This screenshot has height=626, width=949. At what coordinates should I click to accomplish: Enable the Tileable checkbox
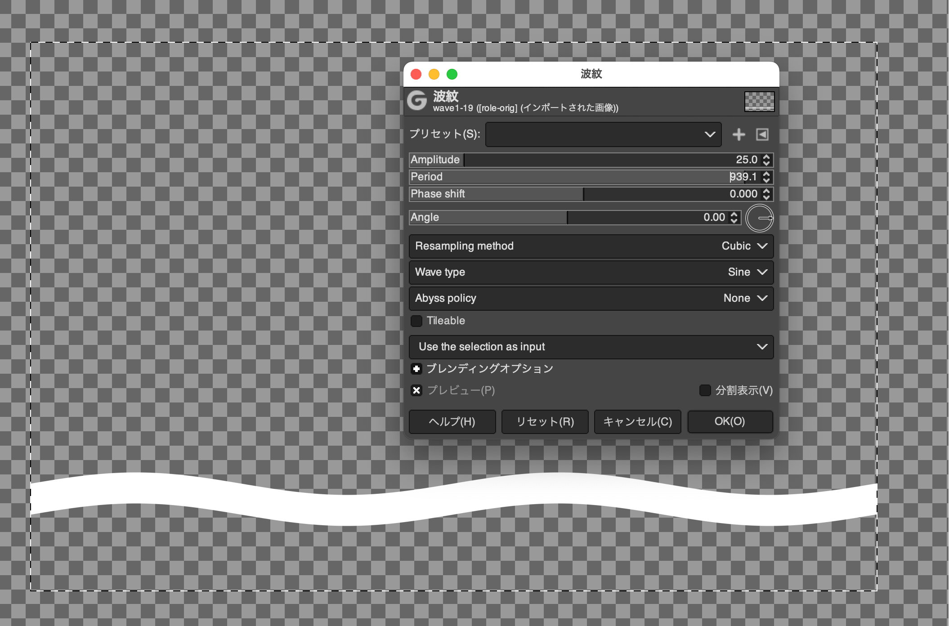tap(416, 321)
